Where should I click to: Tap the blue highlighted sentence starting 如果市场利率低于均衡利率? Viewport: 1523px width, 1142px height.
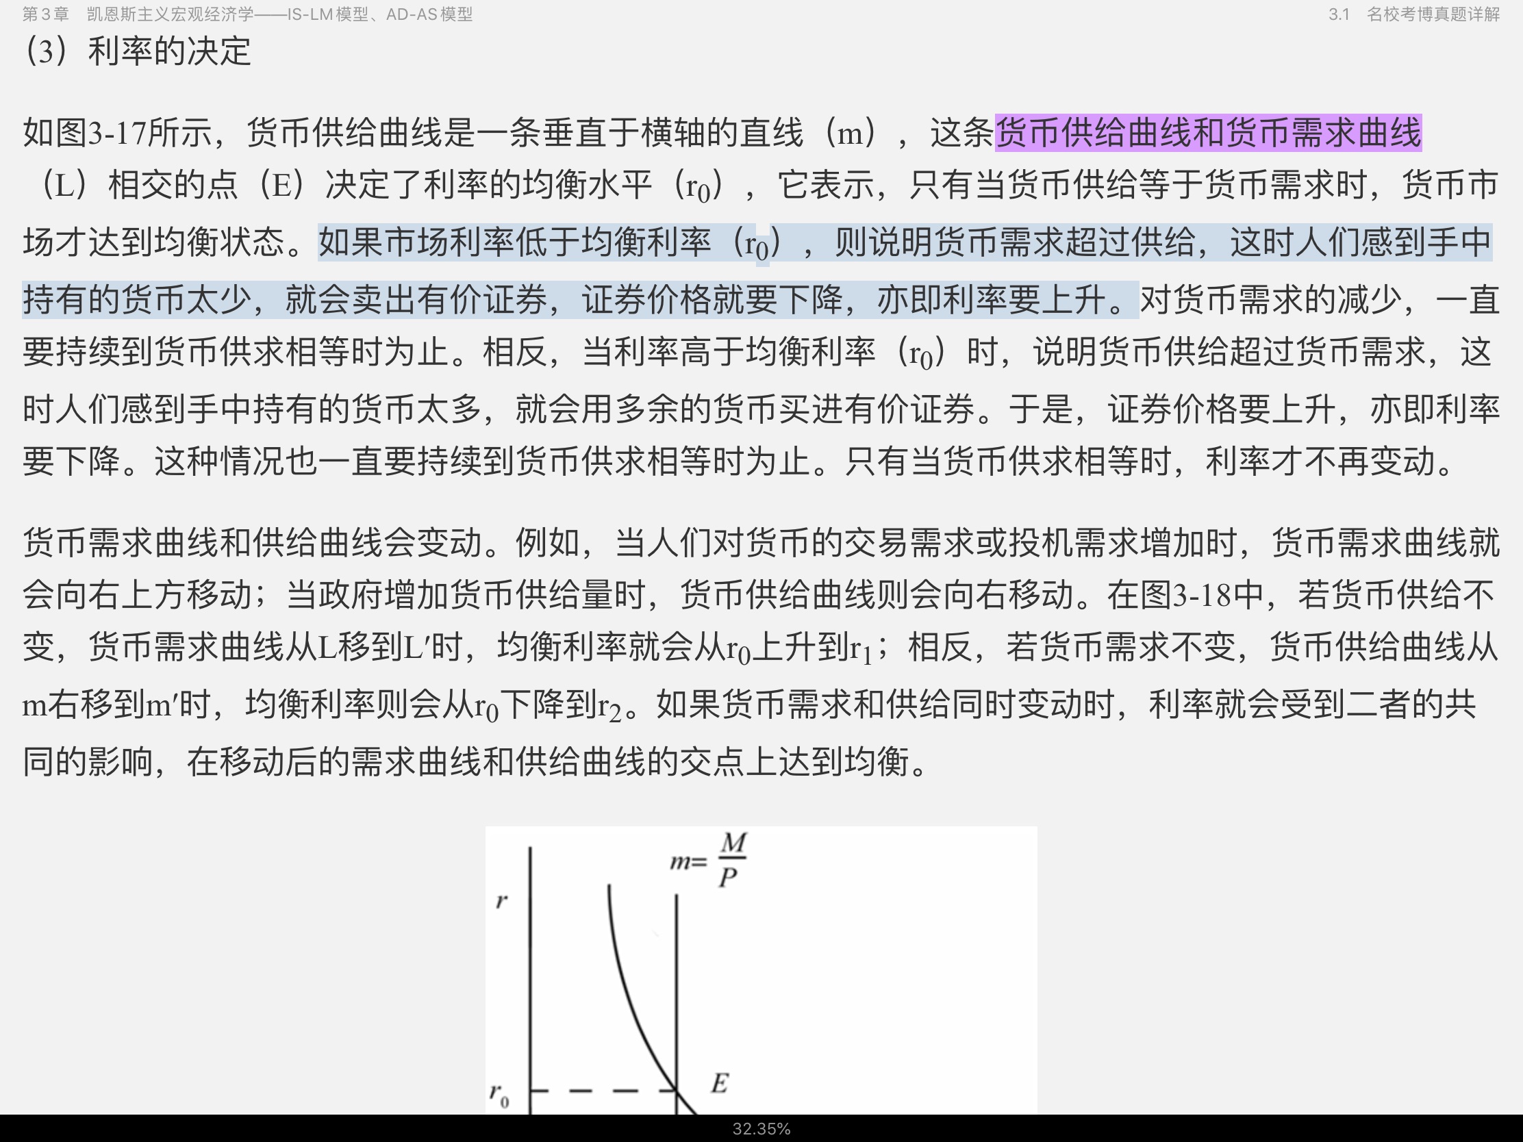coord(757,270)
